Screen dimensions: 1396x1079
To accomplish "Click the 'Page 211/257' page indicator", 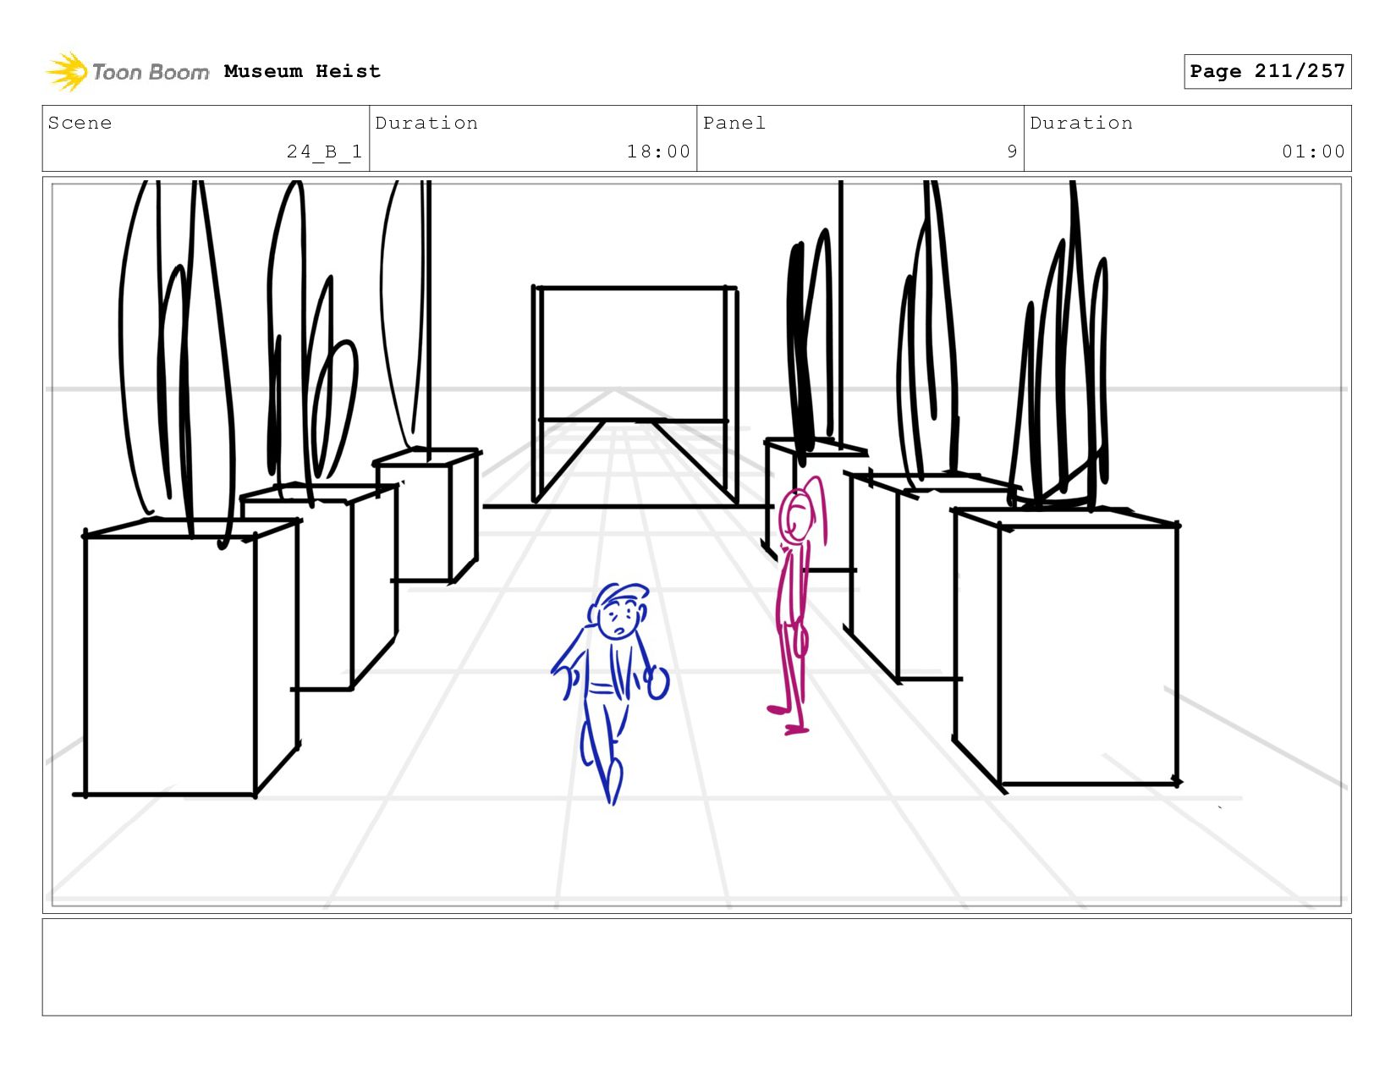I will click(x=1267, y=71).
